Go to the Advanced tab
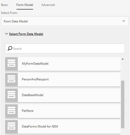Screen dimensions: 130x135 [48, 5]
